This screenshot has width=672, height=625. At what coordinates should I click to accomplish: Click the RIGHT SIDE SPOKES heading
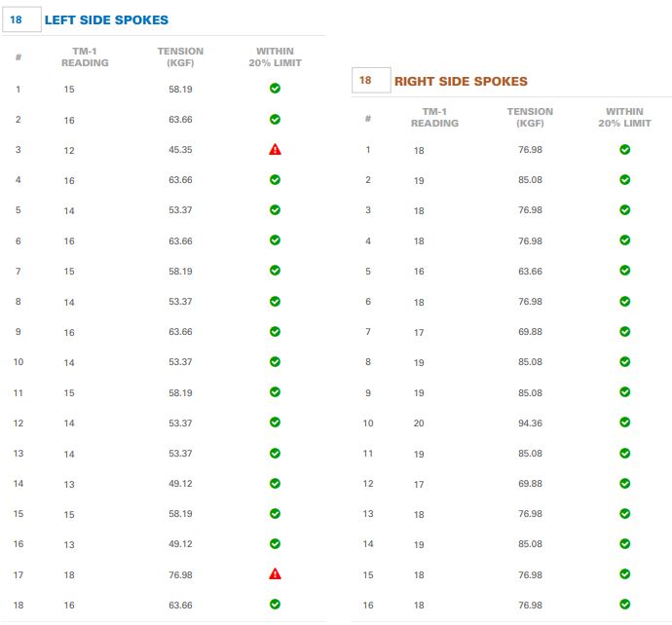coord(461,82)
